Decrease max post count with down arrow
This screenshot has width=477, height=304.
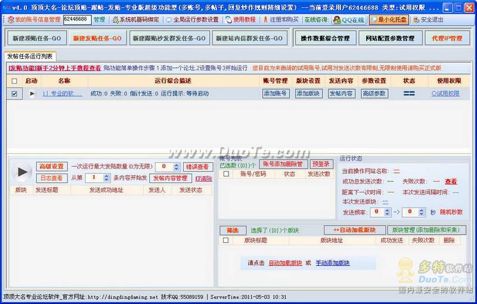coord(176,169)
